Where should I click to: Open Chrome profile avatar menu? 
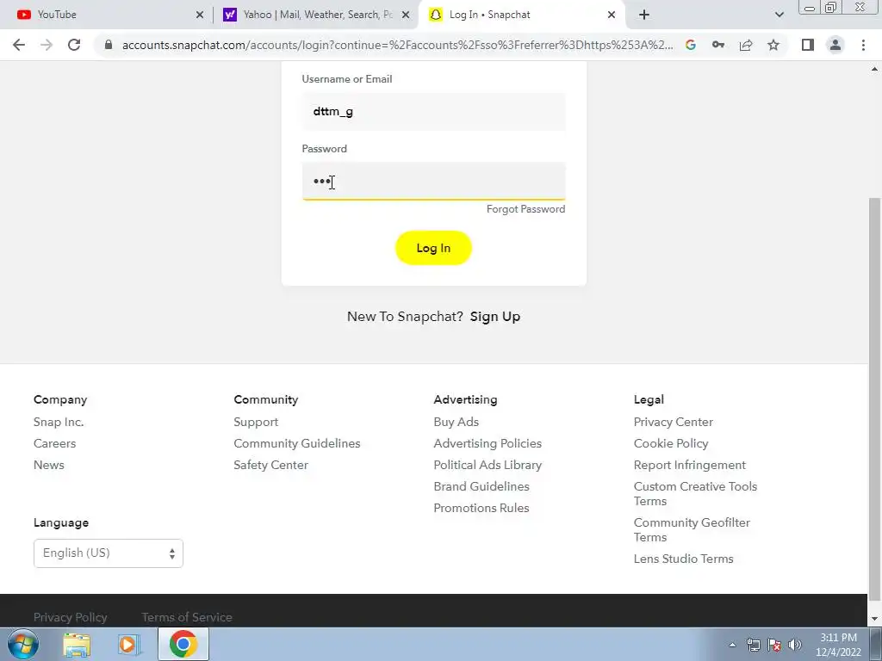click(x=835, y=45)
